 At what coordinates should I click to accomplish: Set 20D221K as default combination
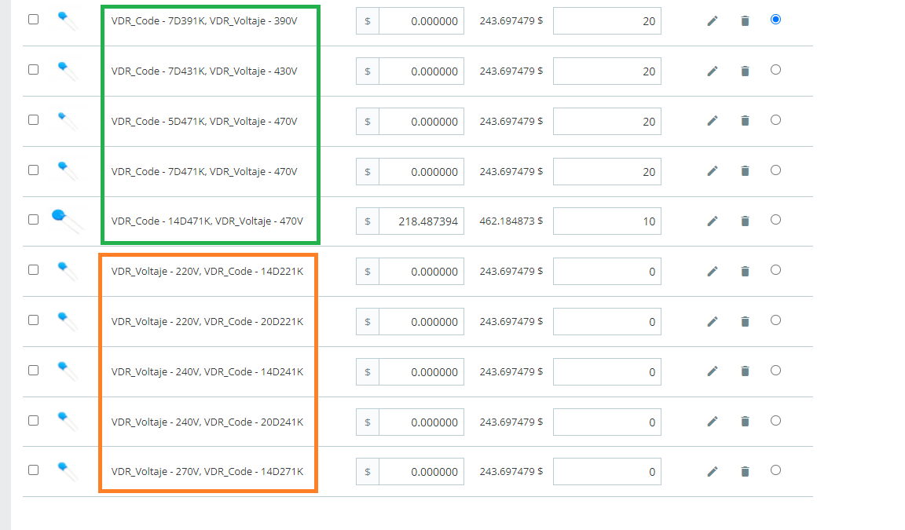(775, 320)
